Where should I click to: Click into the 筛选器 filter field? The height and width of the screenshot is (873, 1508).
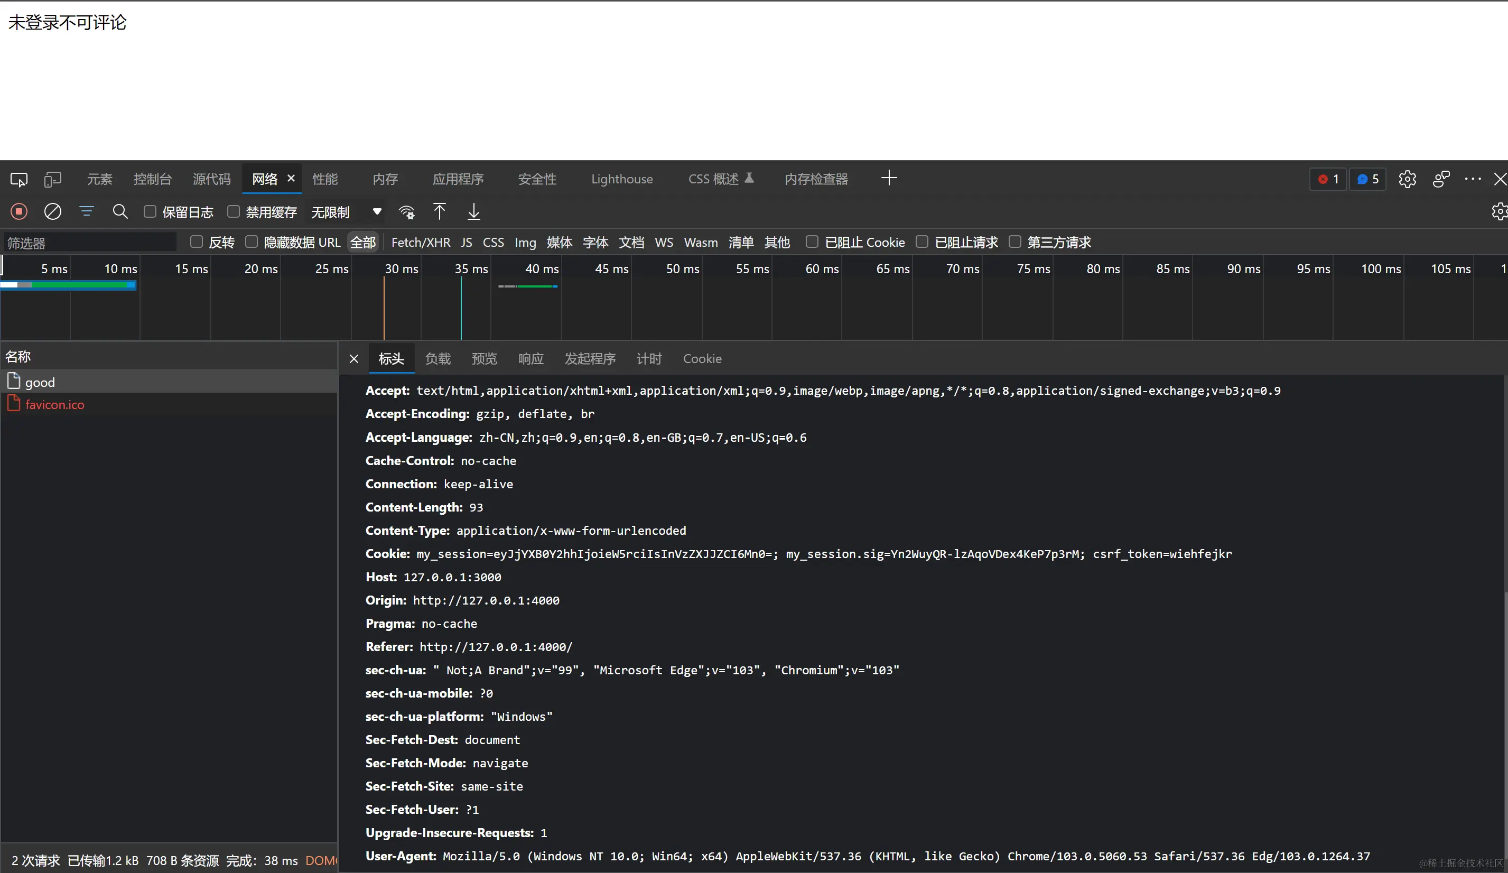tap(90, 243)
